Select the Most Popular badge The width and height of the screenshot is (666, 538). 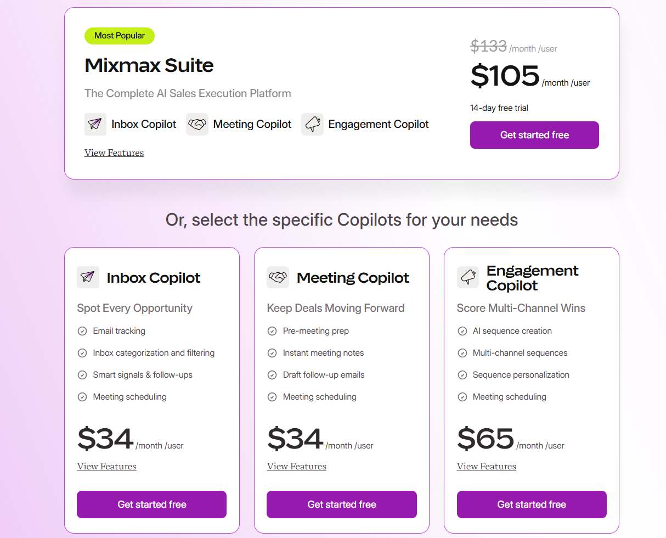[119, 36]
